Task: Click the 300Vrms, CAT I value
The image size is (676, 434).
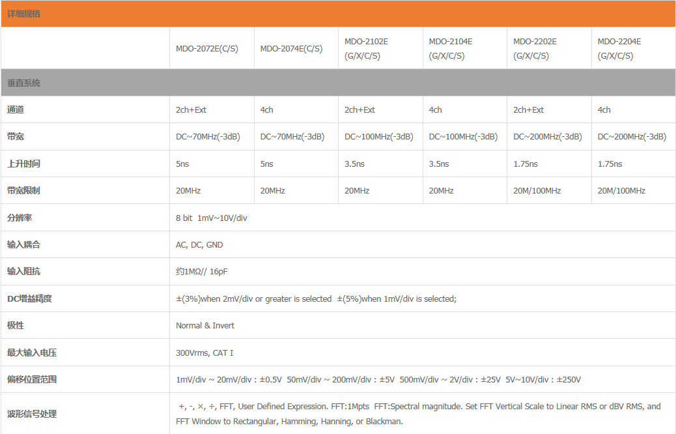Action: (x=204, y=353)
